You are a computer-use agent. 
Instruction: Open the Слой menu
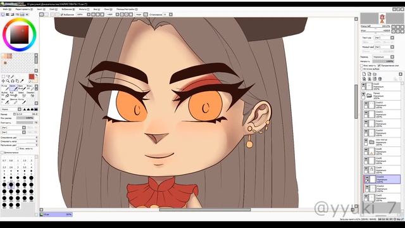coord(53,9)
